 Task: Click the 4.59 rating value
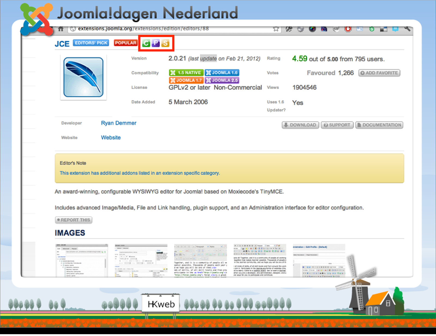[x=299, y=59]
